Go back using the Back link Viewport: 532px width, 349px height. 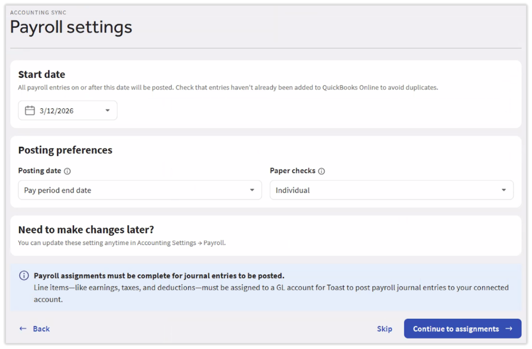[x=41, y=329]
